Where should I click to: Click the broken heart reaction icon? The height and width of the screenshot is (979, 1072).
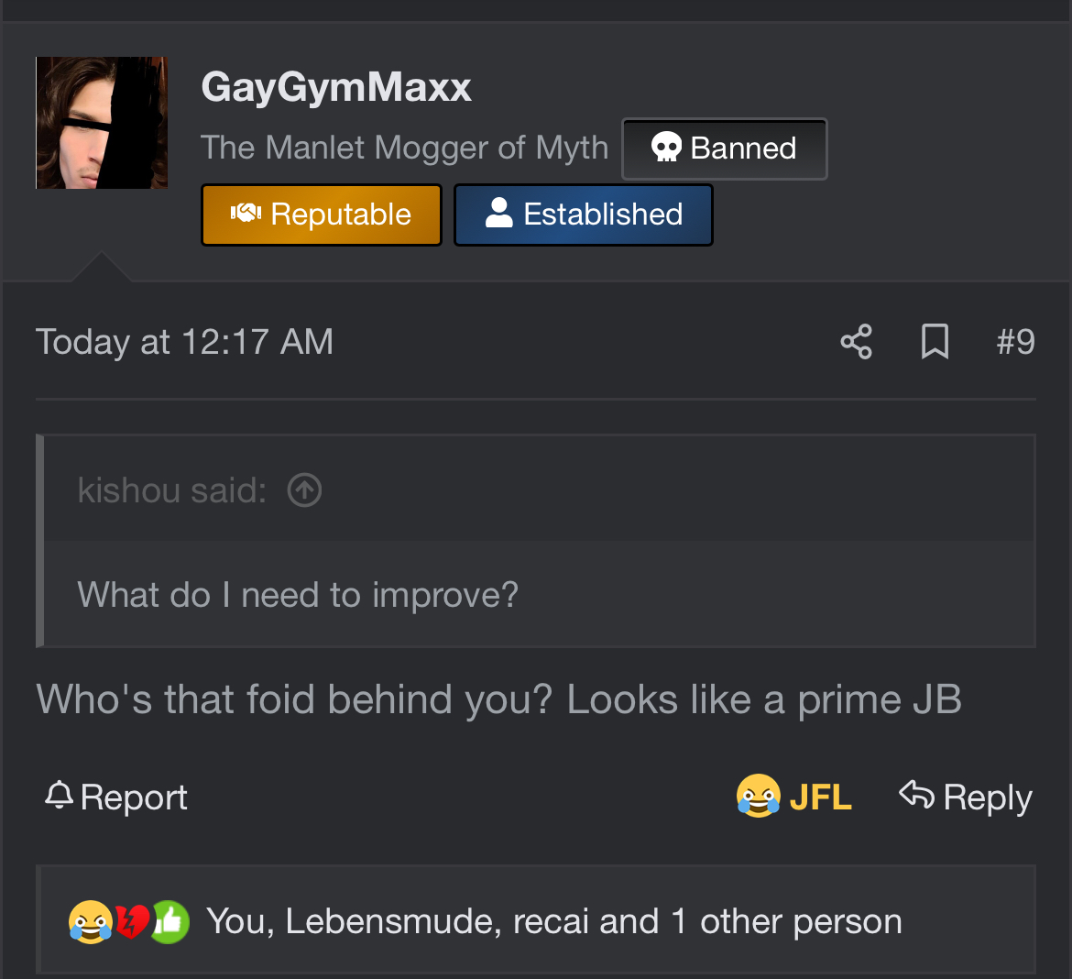coord(133,921)
